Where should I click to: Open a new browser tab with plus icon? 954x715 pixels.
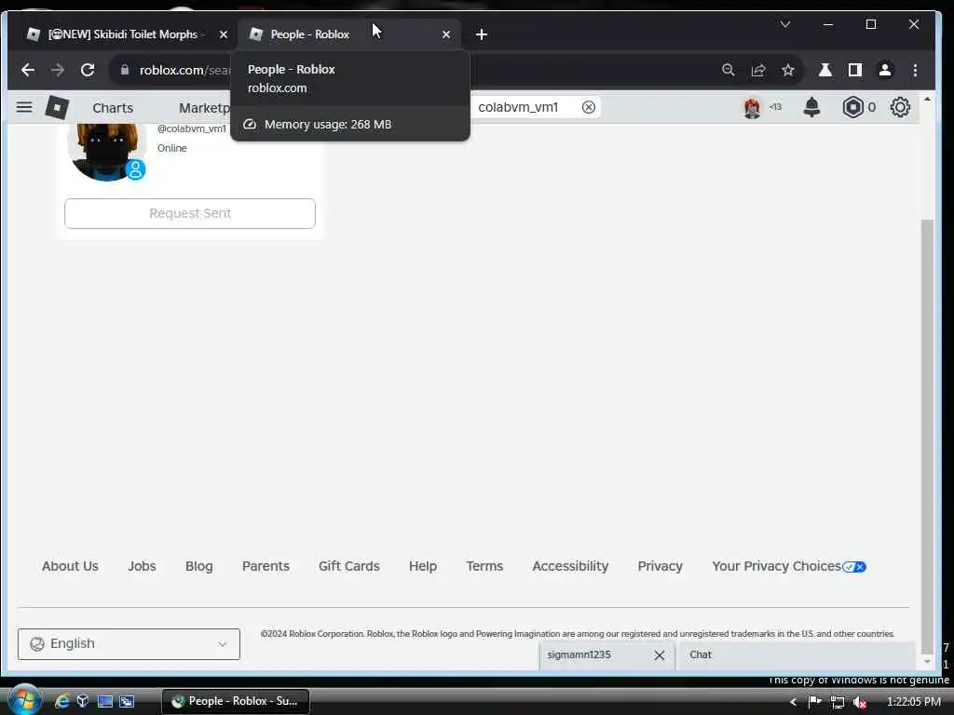482,34
